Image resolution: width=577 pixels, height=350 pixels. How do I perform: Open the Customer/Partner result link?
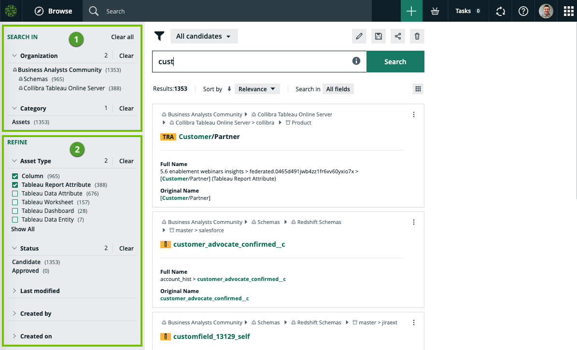click(x=209, y=137)
